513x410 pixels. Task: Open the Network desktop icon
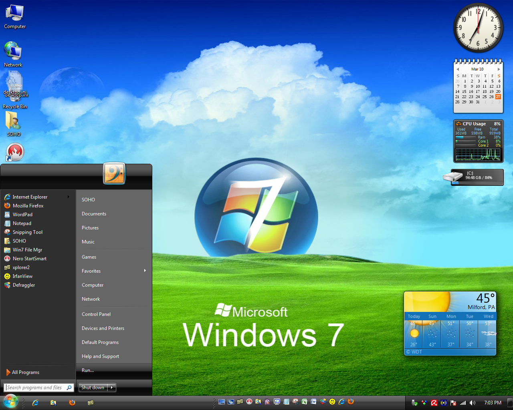[13, 54]
